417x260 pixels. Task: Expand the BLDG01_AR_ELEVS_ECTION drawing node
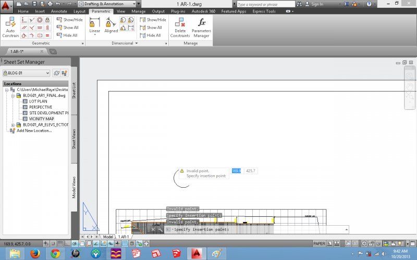point(13,125)
